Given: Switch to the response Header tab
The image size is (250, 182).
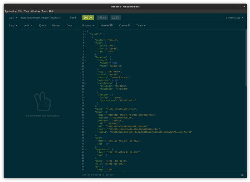Looking at the screenshot, I should [107, 25].
